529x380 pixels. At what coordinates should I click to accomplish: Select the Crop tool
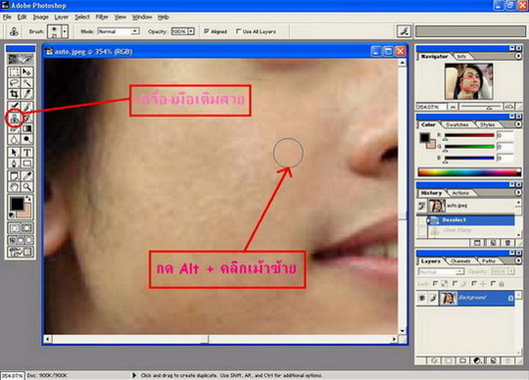click(x=14, y=94)
